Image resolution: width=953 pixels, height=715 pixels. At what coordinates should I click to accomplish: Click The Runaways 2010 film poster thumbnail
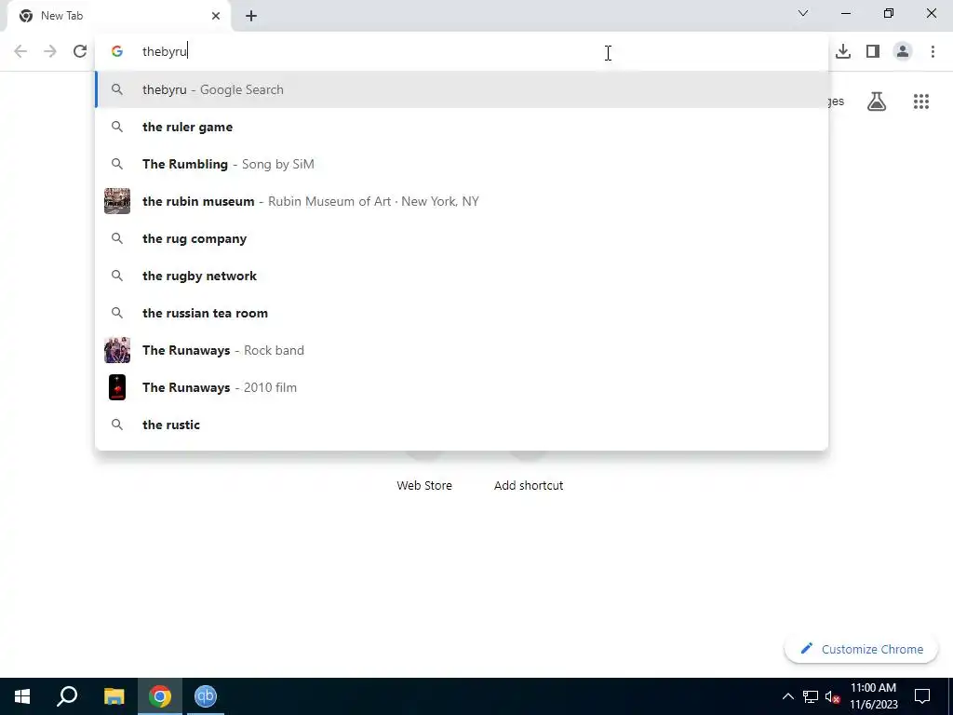pos(117,387)
